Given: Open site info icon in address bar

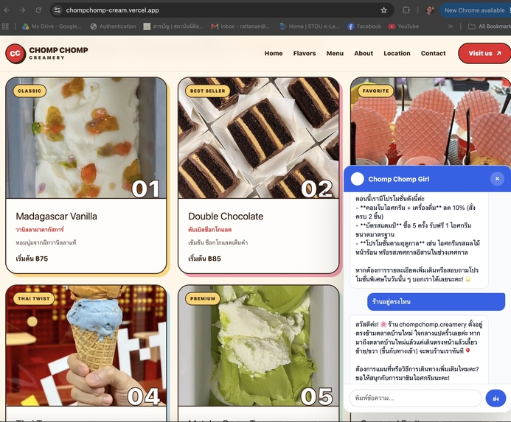Looking at the screenshot, I should point(58,10).
